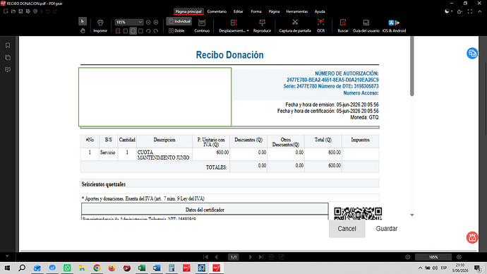Image resolution: width=487 pixels, height=274 pixels.
Task: Enter full screen mode
Action: (x=470, y=11)
